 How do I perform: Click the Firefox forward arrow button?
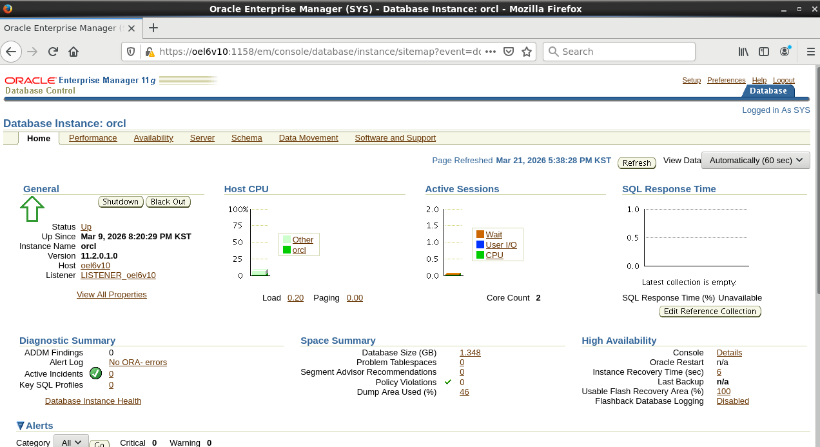tap(32, 52)
